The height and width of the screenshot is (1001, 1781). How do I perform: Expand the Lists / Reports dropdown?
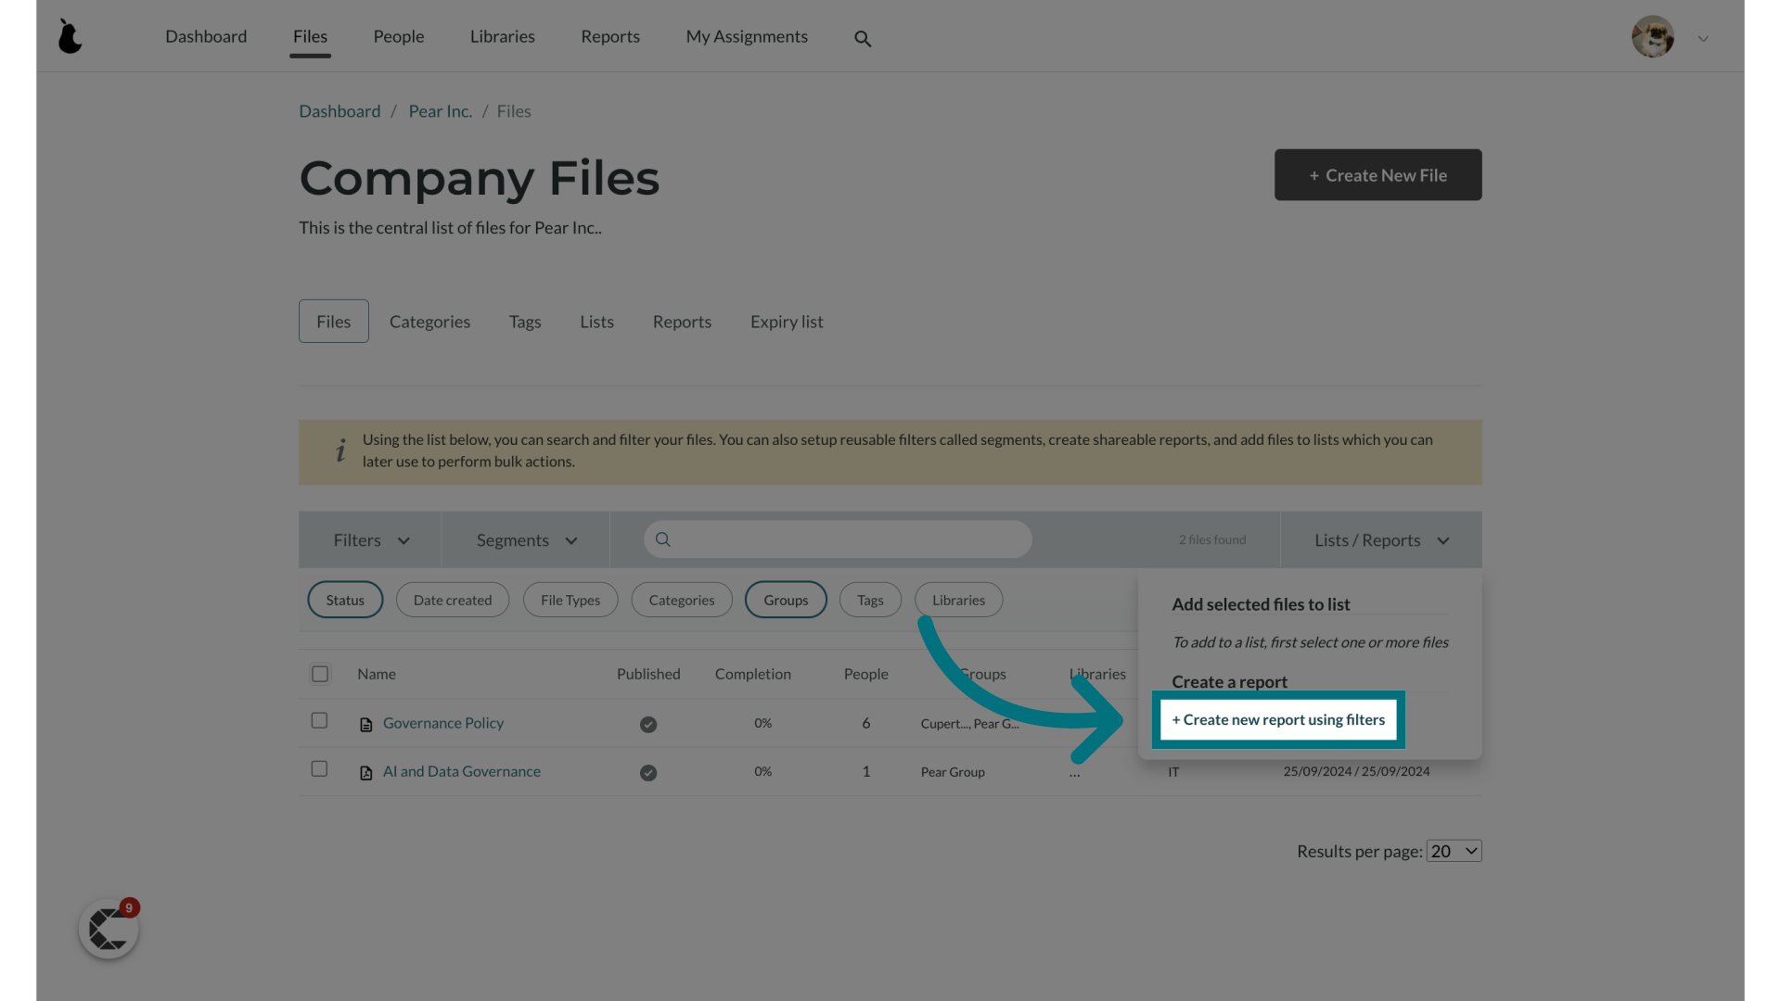pos(1379,539)
